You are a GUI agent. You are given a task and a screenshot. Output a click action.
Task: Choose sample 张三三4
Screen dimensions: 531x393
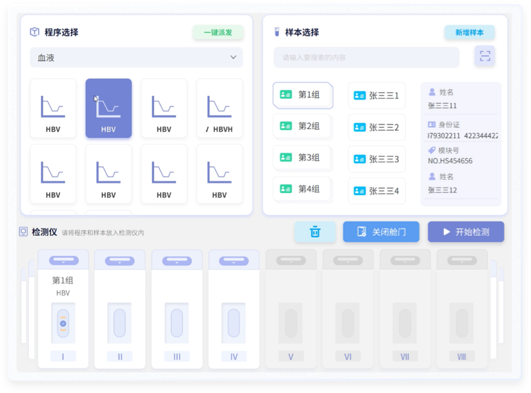tap(376, 191)
